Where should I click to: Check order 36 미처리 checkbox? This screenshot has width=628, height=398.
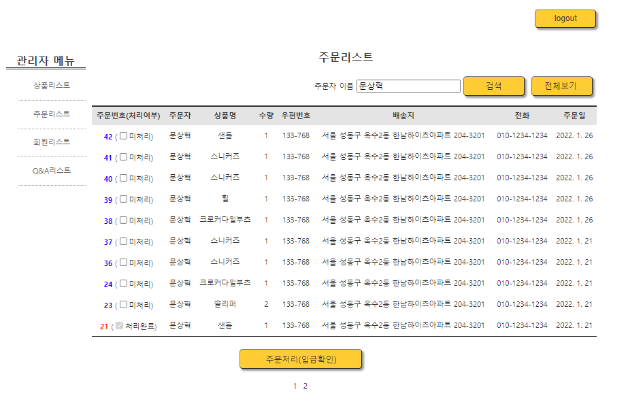point(123,262)
